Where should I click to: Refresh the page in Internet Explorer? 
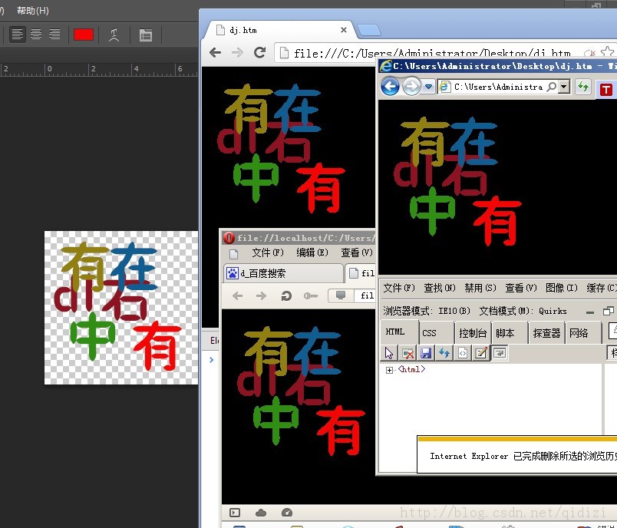[x=583, y=87]
